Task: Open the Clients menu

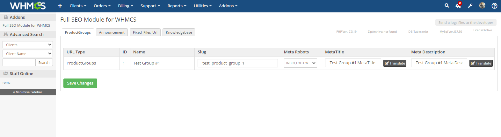Action: pyautogui.click(x=78, y=6)
